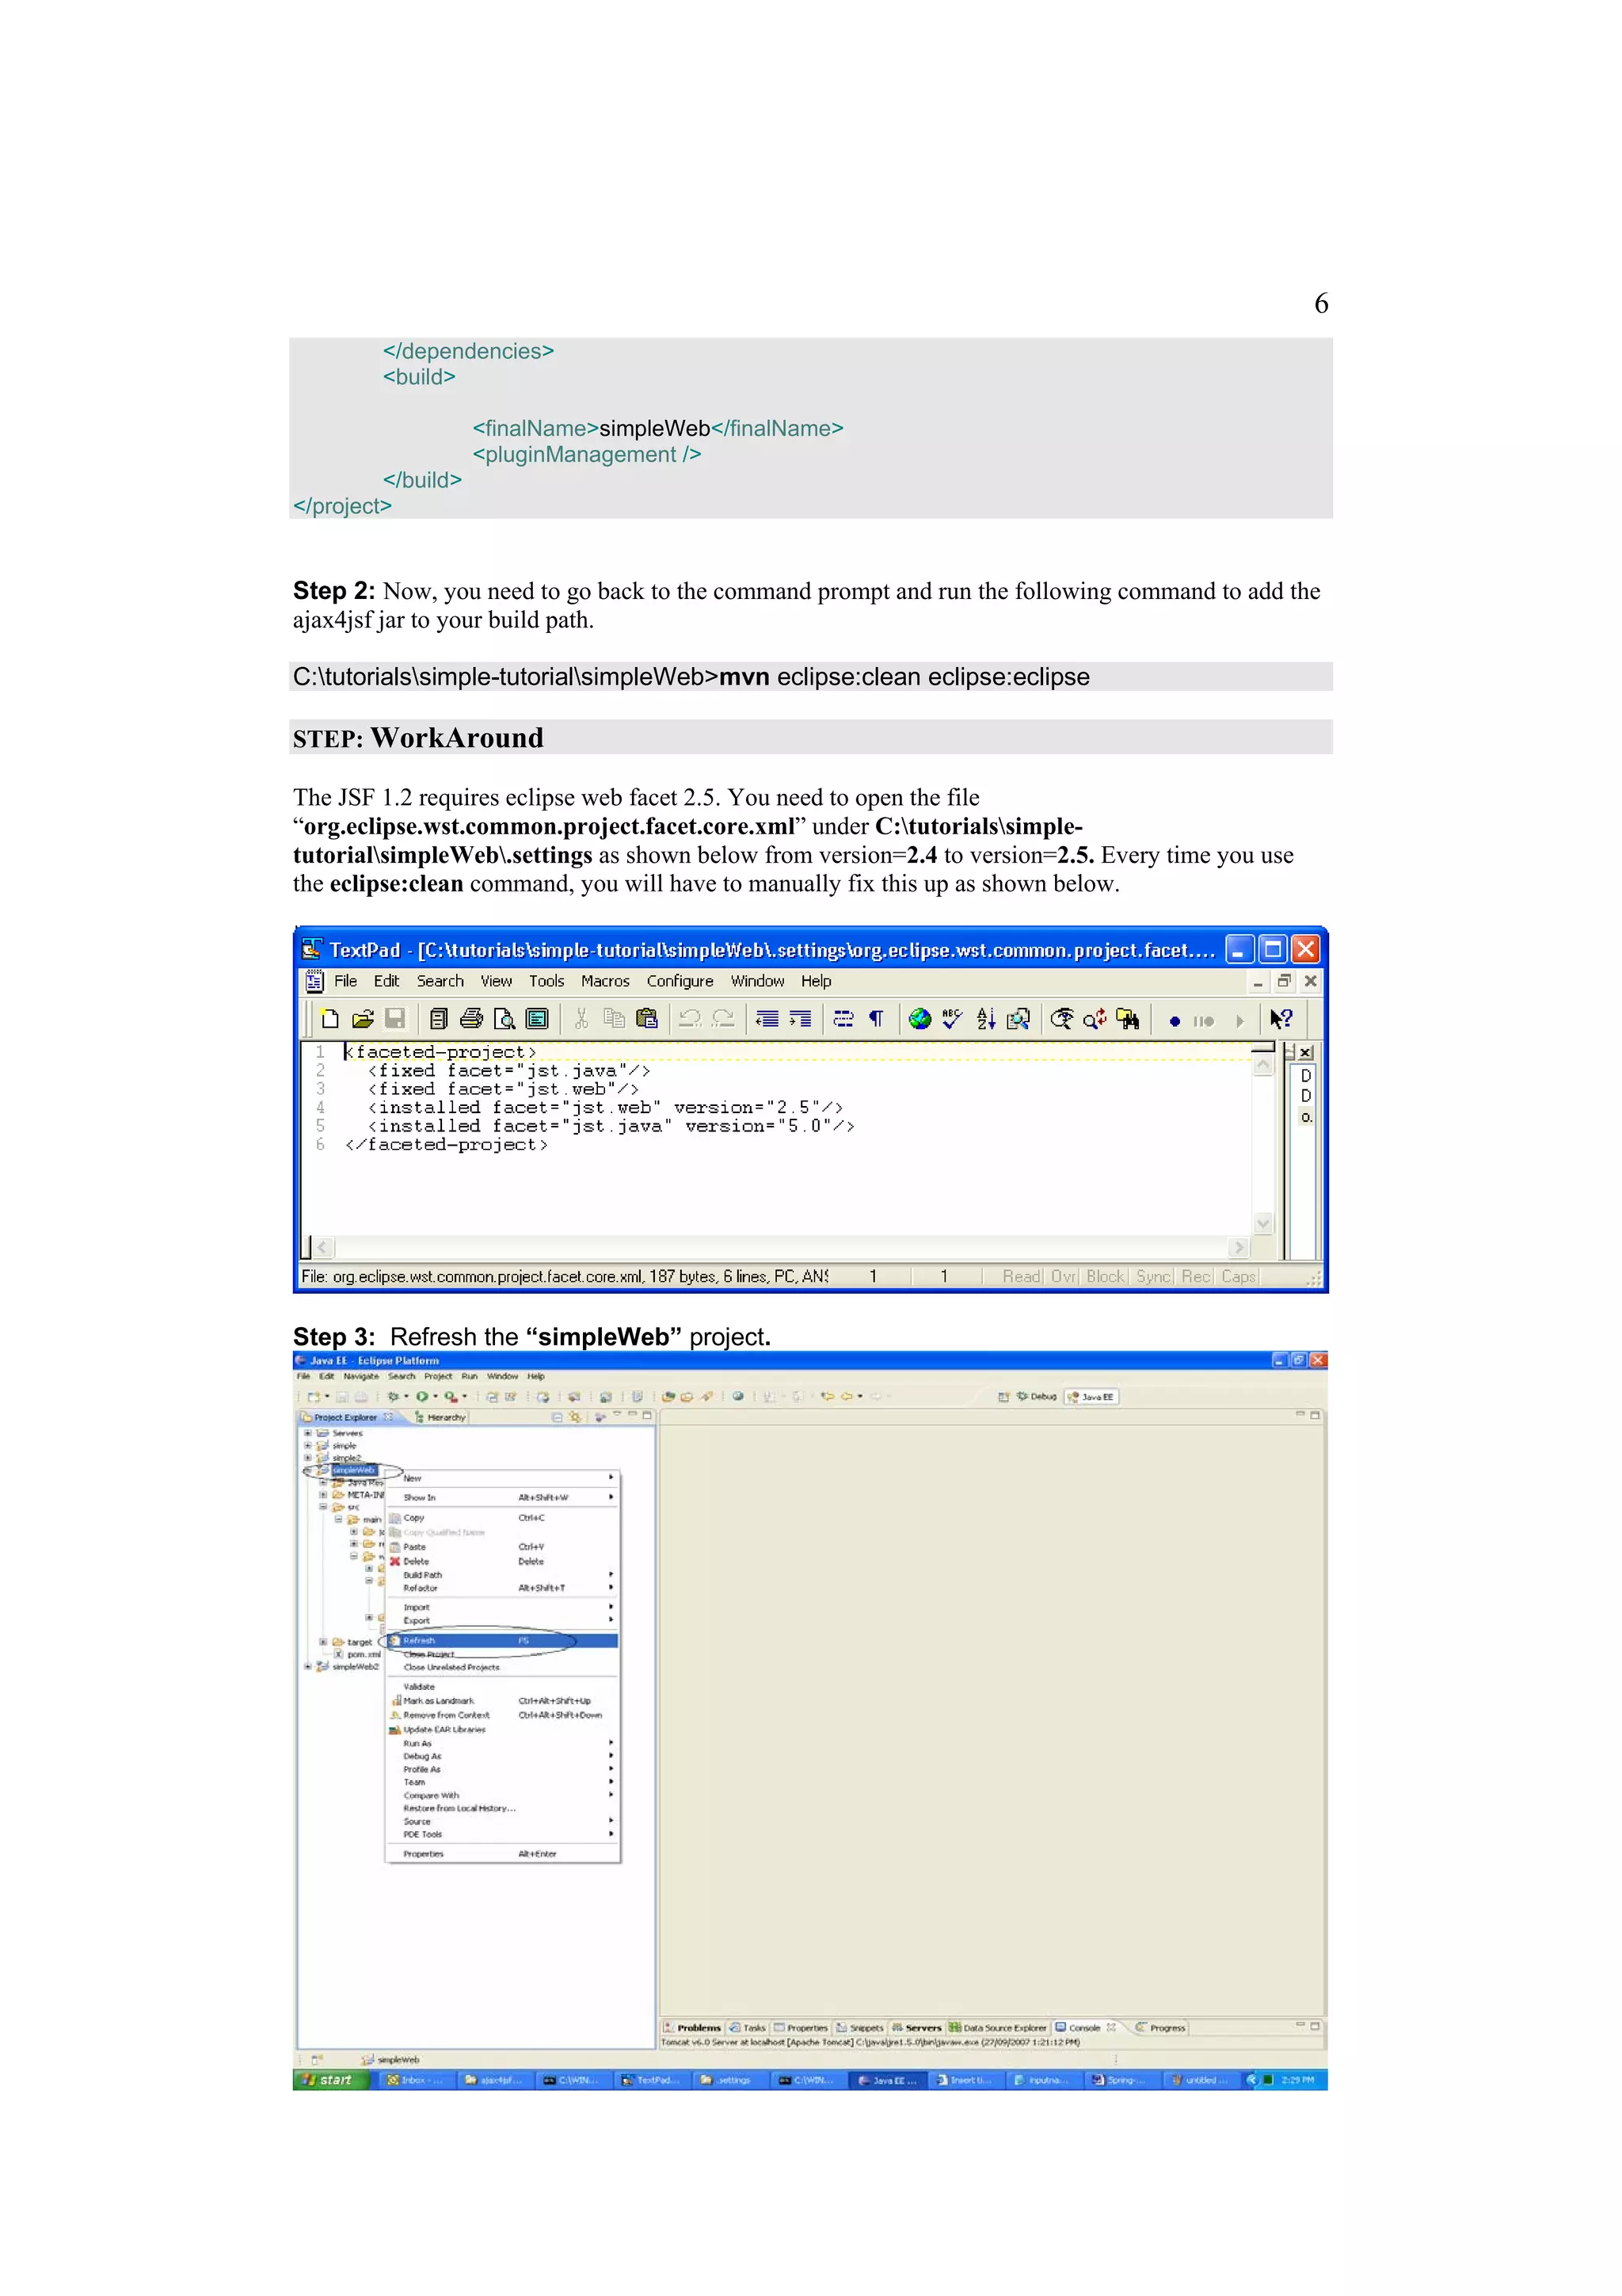Click the Indent block icon in TextPad

799,1019
